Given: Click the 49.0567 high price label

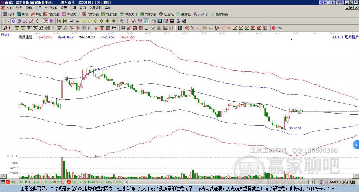Looking at the screenshot, I should pos(101,69).
